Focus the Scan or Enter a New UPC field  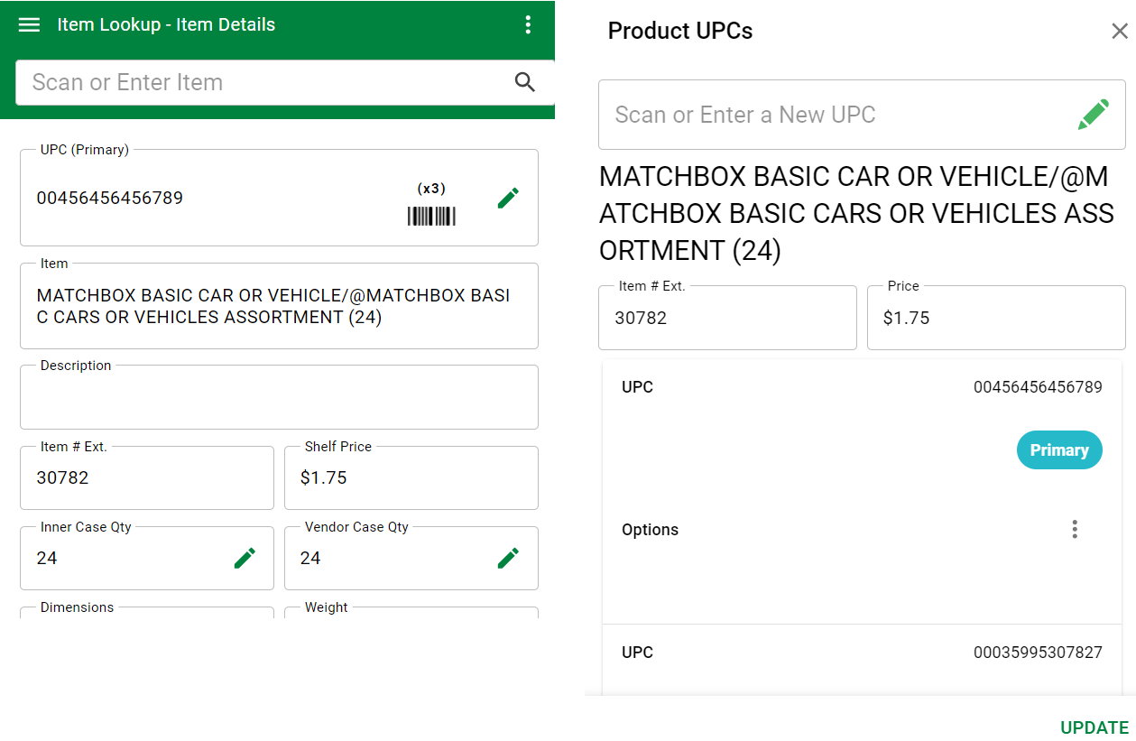coord(862,115)
